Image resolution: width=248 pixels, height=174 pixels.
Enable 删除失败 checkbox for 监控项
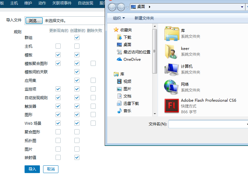(93, 89)
